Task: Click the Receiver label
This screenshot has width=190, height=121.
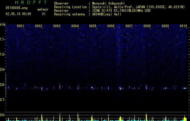Action: click(61, 11)
